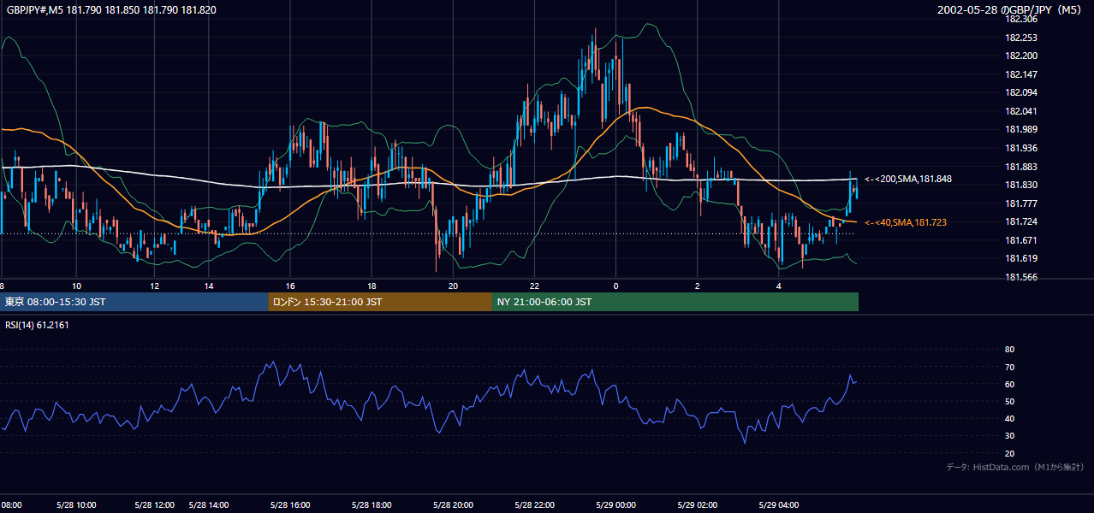Click the 5/28 18:00 bottom time label
The height and width of the screenshot is (513, 1094).
372,504
